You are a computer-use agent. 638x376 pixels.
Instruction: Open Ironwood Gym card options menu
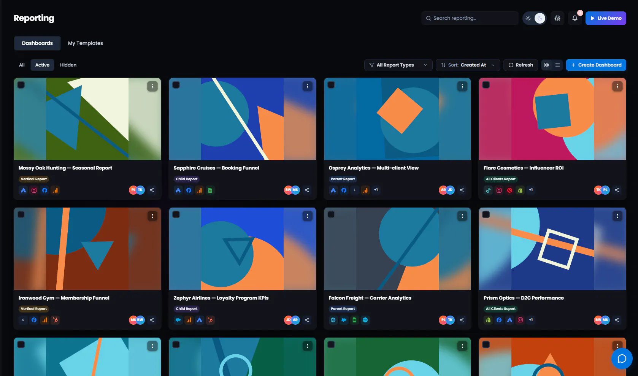click(152, 216)
